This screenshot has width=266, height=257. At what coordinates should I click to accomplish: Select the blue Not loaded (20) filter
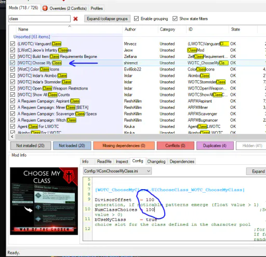tap(72, 146)
